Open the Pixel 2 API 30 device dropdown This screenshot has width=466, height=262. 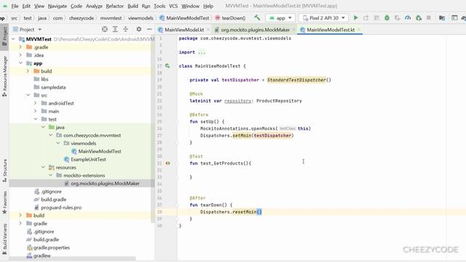pos(323,18)
